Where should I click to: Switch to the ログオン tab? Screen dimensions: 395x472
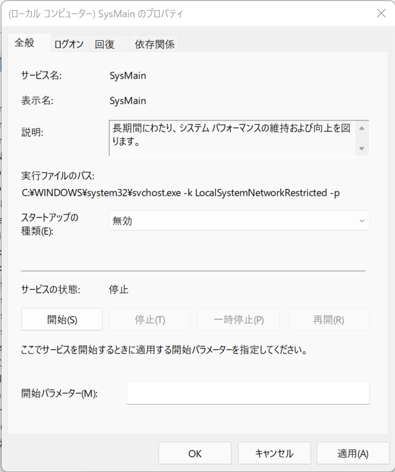(69, 44)
